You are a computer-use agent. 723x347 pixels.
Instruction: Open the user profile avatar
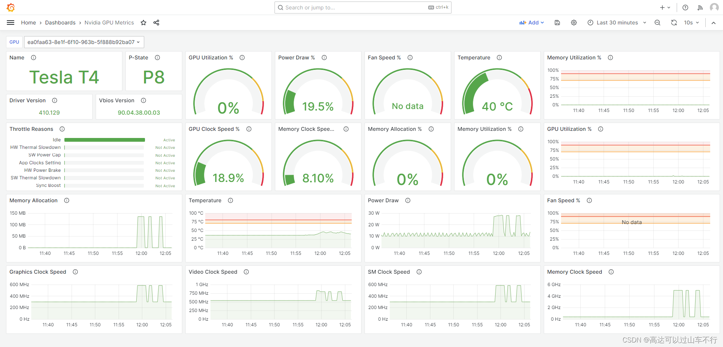pos(714,8)
